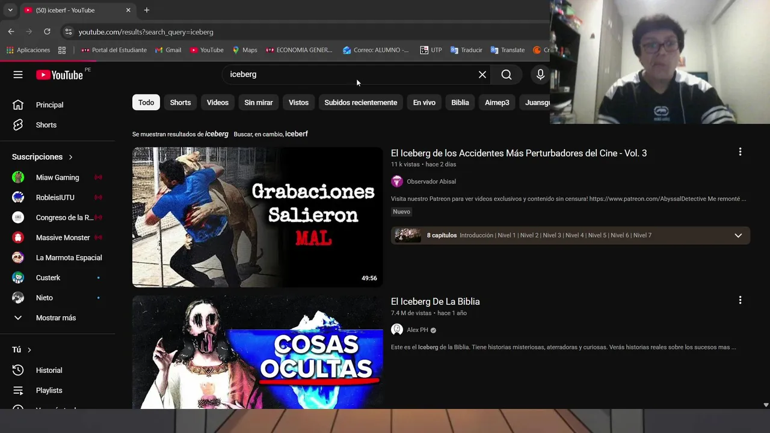
Task: Click Alex PH channel avatar
Action: 397,330
